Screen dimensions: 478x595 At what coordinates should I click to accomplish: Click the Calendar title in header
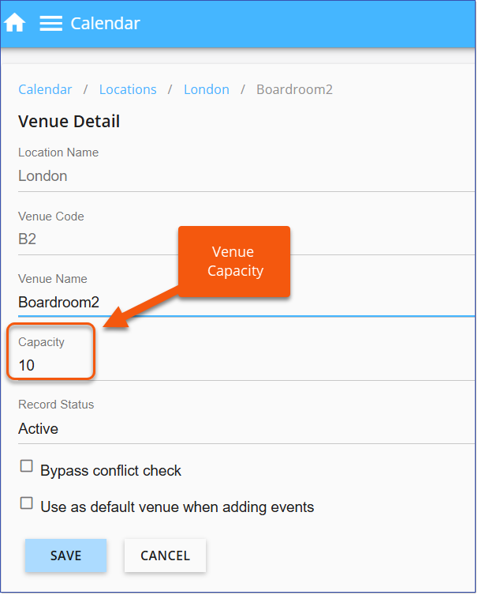tap(105, 23)
